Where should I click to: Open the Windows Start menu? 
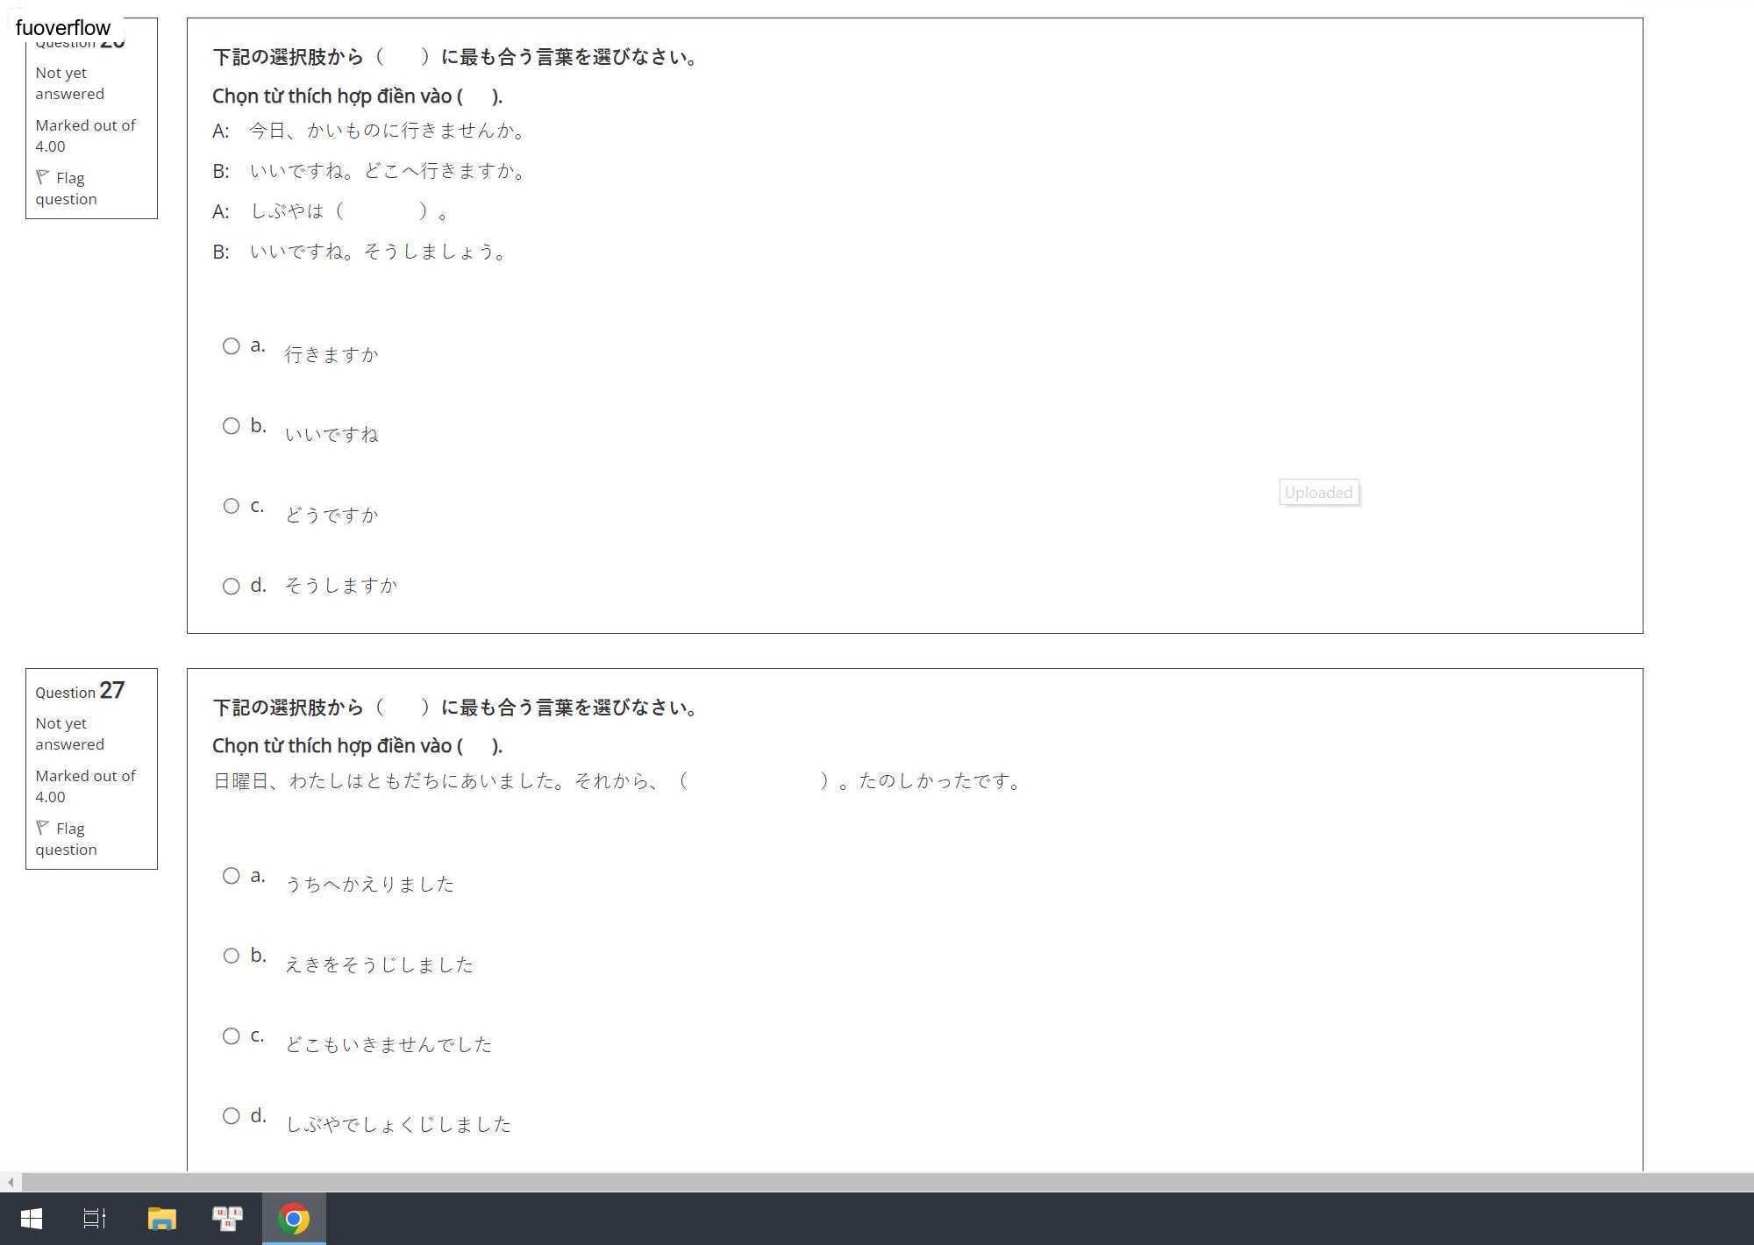[x=32, y=1219]
